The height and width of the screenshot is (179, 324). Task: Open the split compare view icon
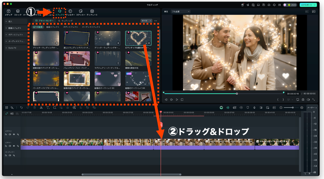coord(307,12)
